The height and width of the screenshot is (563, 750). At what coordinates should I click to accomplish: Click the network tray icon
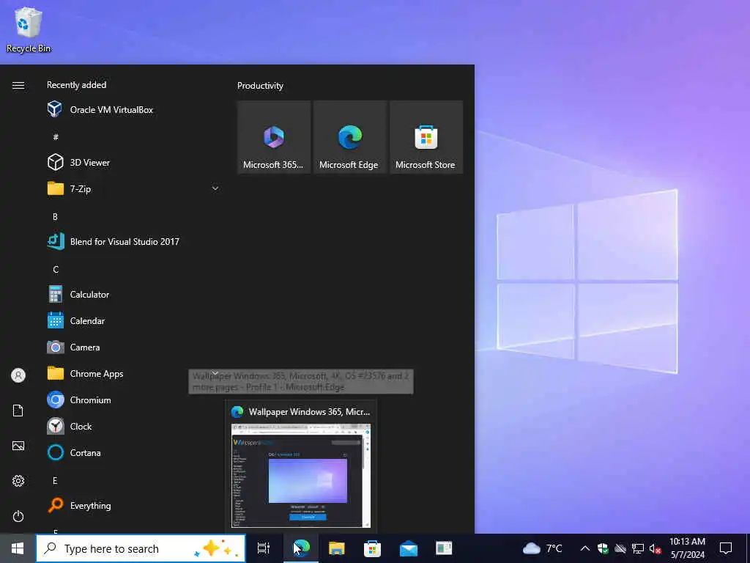pyautogui.click(x=638, y=548)
